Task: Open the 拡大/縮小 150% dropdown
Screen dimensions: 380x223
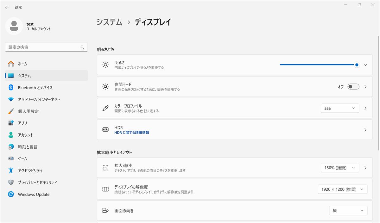Action: pos(340,168)
